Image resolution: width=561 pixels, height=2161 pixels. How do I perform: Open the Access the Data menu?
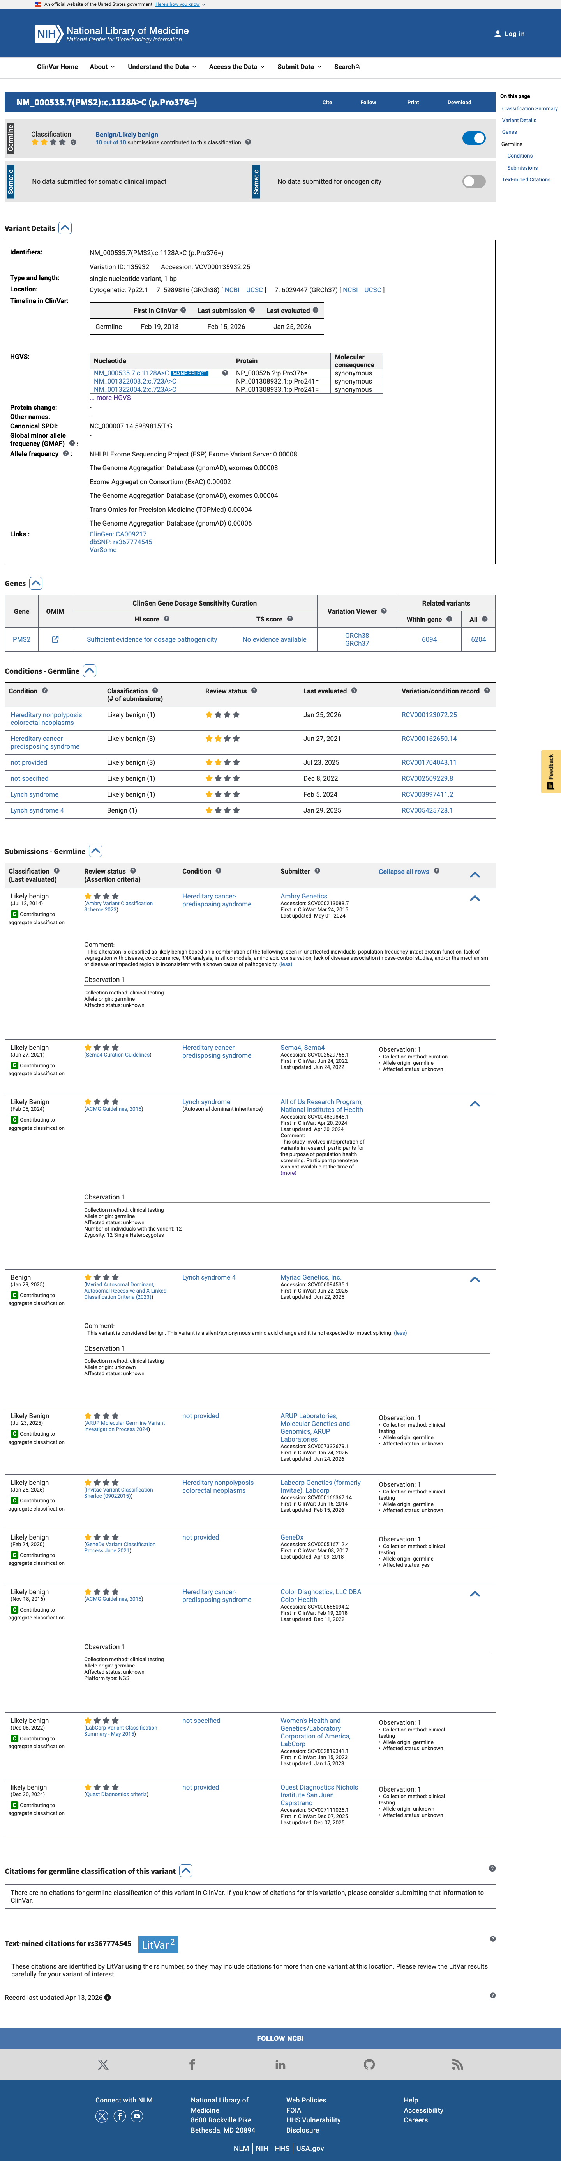[x=236, y=67]
